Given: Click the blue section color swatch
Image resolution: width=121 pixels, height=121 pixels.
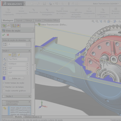Looking at the screenshot, I should click(x=4, y=78).
